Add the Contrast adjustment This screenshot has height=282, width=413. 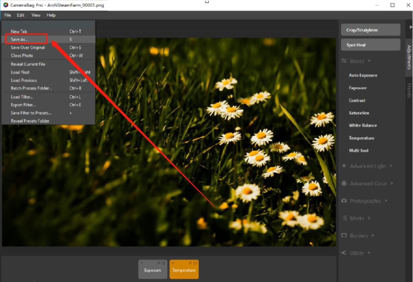pyautogui.click(x=357, y=100)
